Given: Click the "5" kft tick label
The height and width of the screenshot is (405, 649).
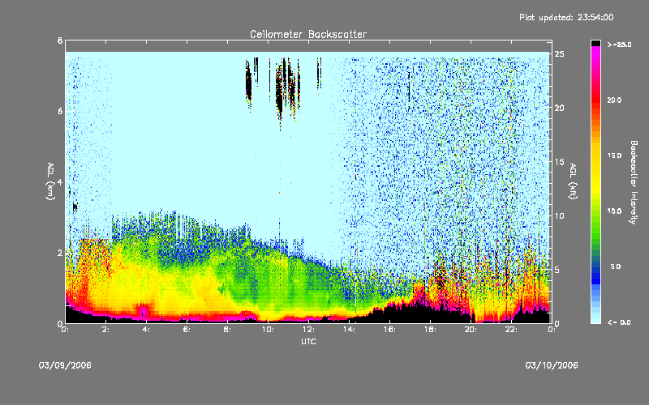Looking at the screenshot, I should pos(557,270).
